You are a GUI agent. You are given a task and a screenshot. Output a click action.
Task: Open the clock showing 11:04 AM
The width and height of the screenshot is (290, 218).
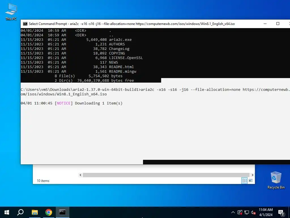coord(266,212)
